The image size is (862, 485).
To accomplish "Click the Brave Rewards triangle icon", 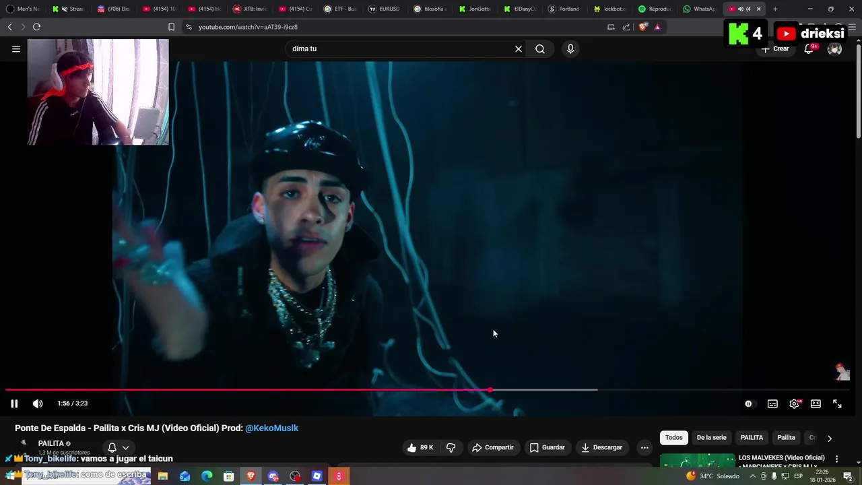I will (657, 27).
